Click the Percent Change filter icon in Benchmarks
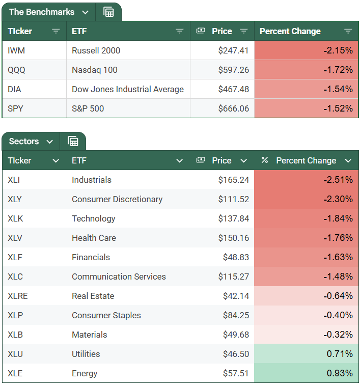 coord(348,31)
